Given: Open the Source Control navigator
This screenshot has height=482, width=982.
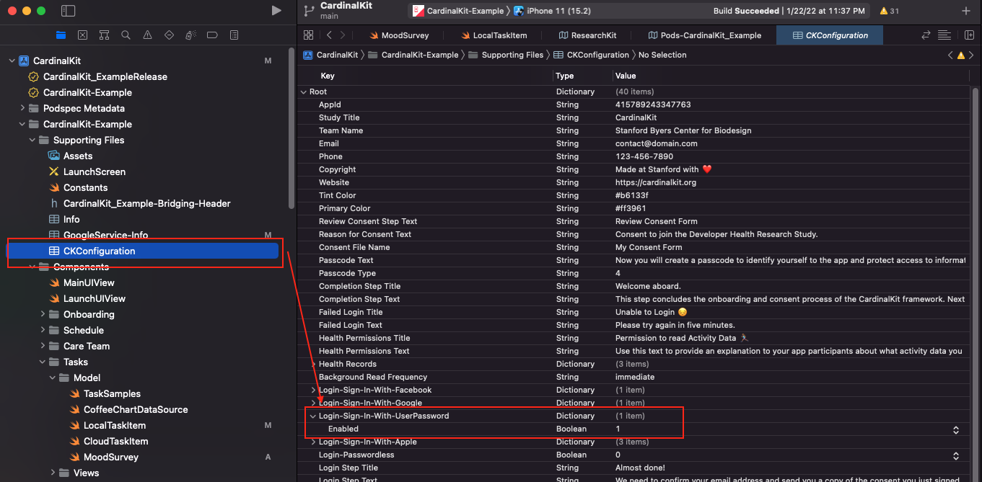Looking at the screenshot, I should pos(82,35).
